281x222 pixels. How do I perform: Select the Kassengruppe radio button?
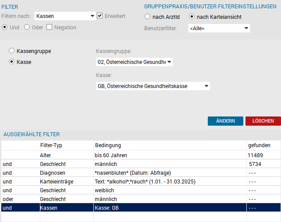pyautogui.click(x=12, y=51)
